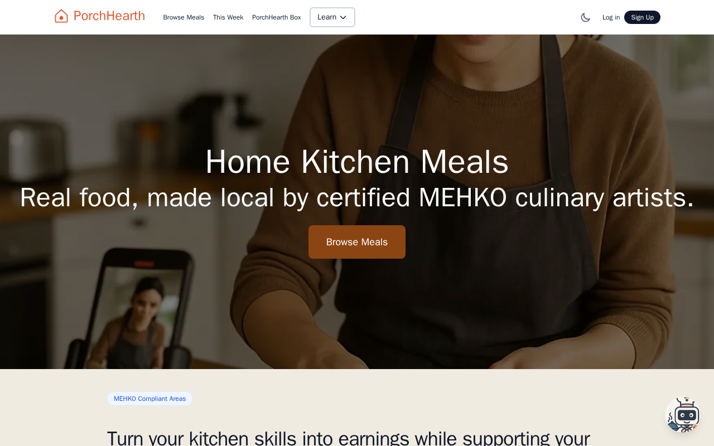Open the PorchHearth Box nav link
The width and height of the screenshot is (714, 446).
[276, 17]
